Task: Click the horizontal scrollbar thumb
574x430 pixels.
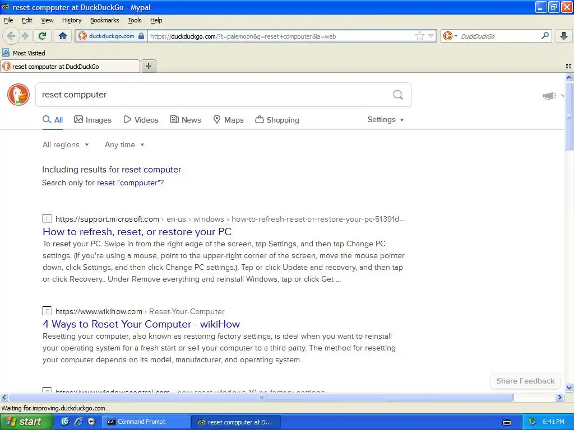Action: 262,397
